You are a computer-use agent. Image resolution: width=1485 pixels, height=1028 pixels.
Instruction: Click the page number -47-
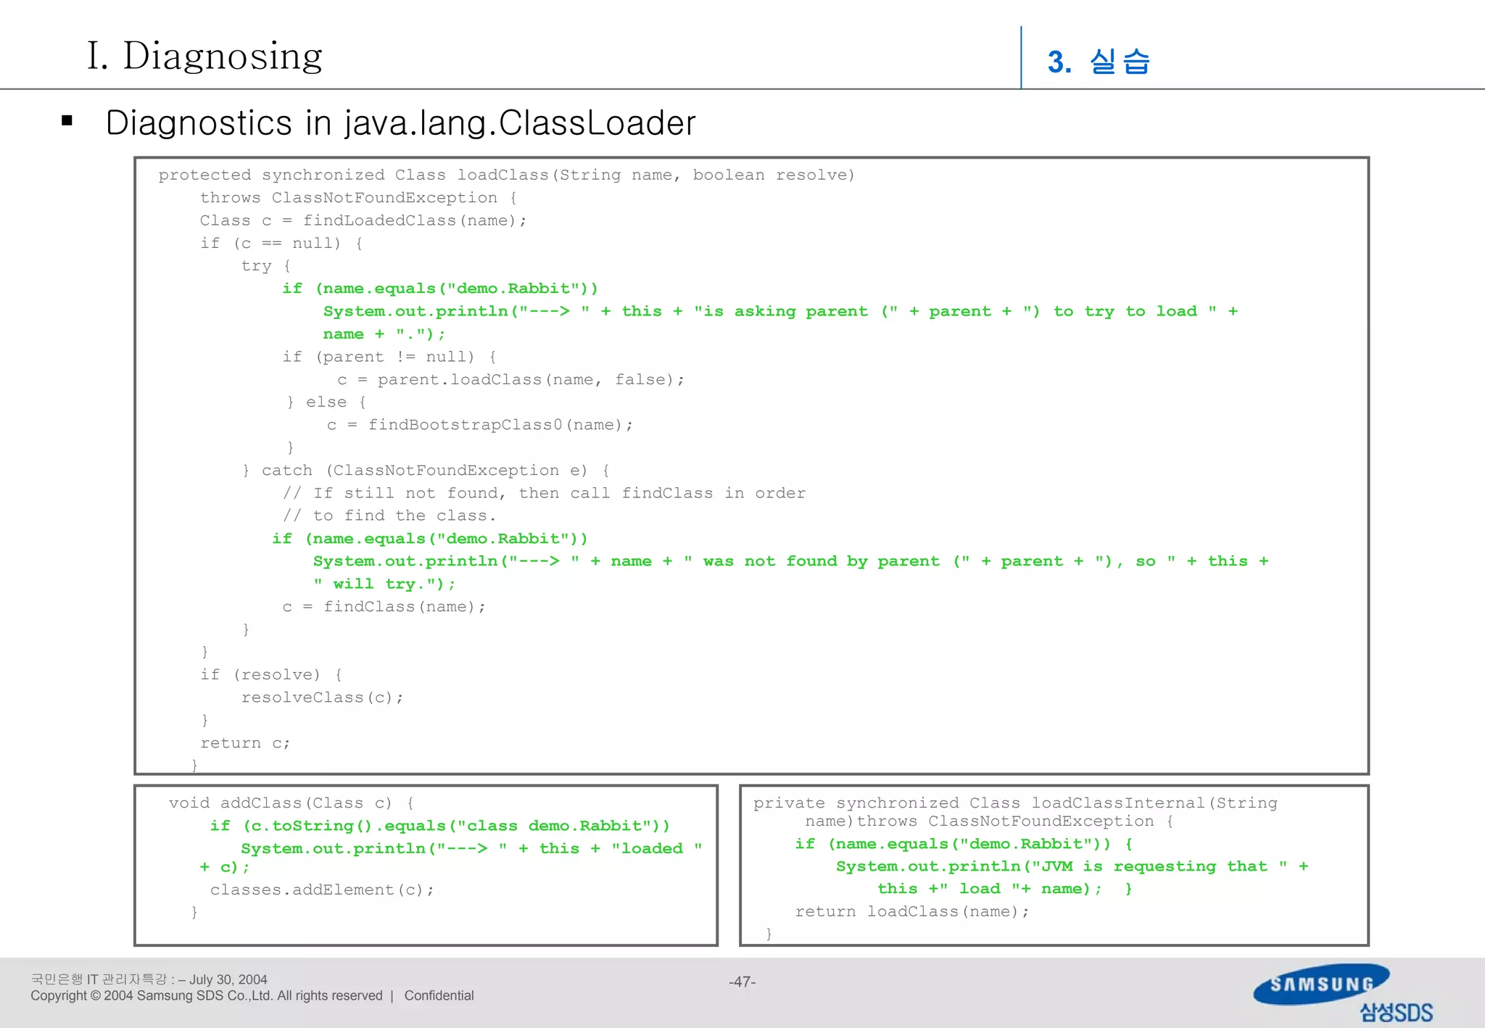(742, 982)
